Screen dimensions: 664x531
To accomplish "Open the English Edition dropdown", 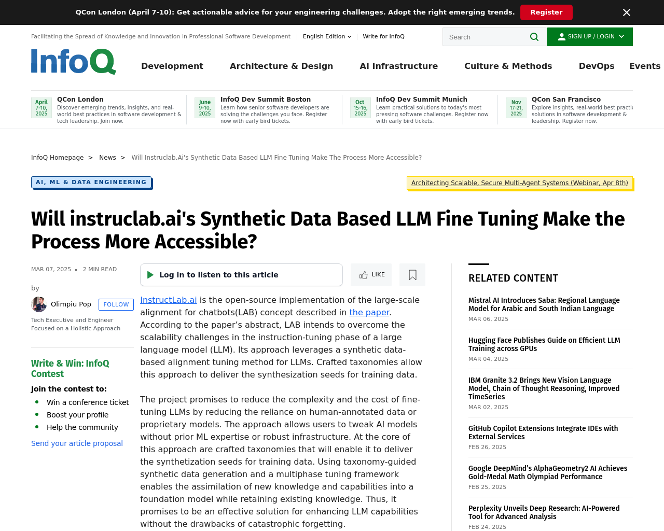I will [x=327, y=36].
